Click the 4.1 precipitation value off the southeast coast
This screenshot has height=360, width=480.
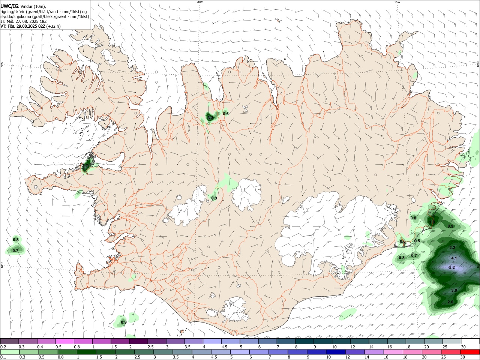point(454,258)
